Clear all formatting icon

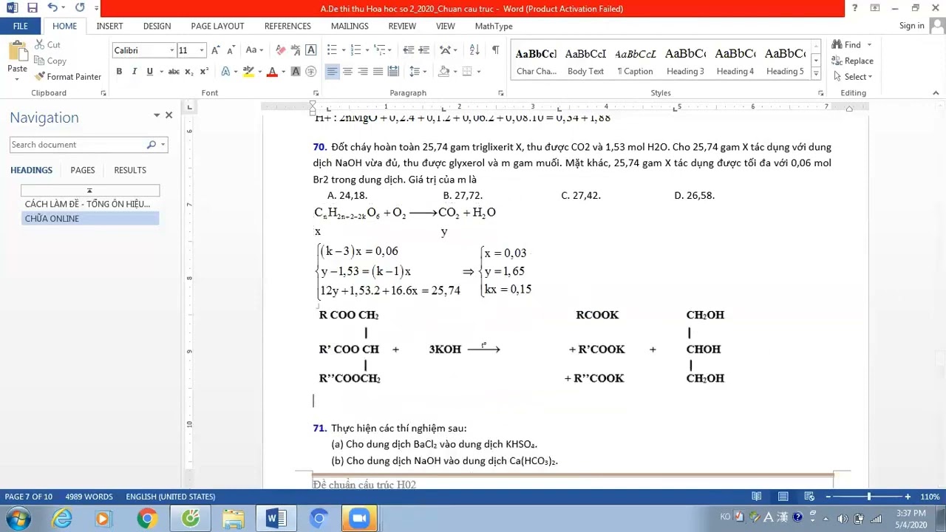pos(281,50)
